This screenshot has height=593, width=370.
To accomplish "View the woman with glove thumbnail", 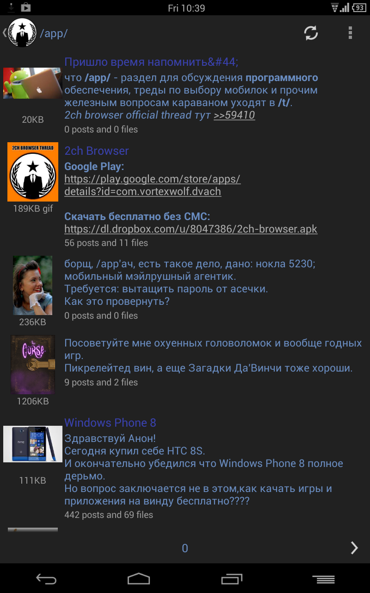I will coord(33,285).
